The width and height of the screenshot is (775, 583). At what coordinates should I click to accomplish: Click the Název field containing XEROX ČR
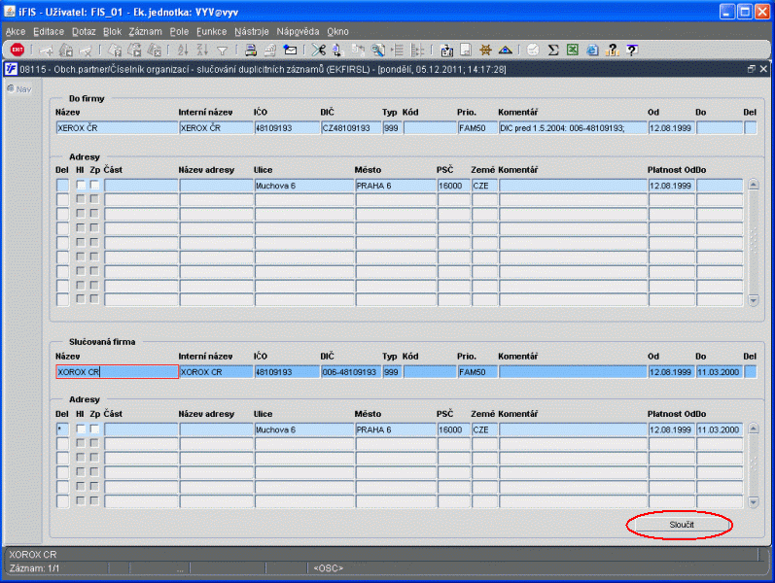coord(117,128)
